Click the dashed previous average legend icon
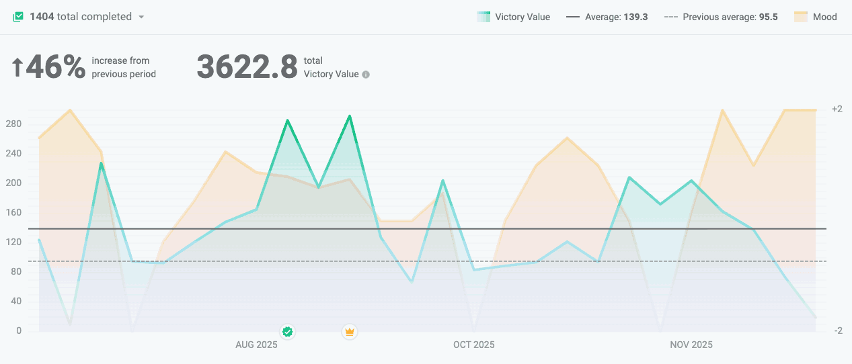Image resolution: width=852 pixels, height=364 pixels. (670, 17)
